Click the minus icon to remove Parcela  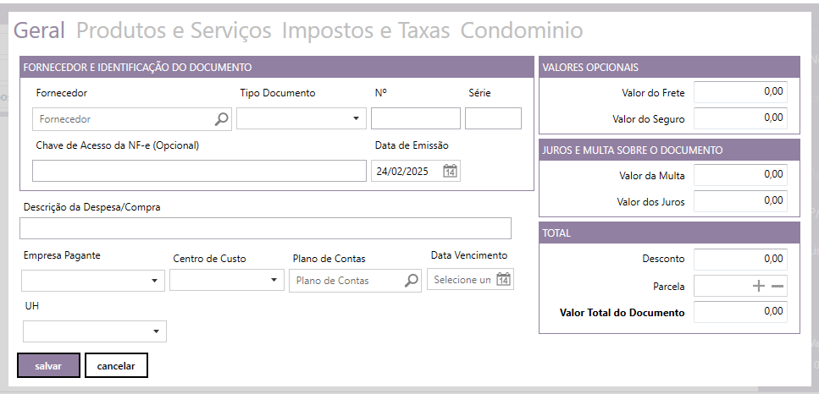(777, 287)
